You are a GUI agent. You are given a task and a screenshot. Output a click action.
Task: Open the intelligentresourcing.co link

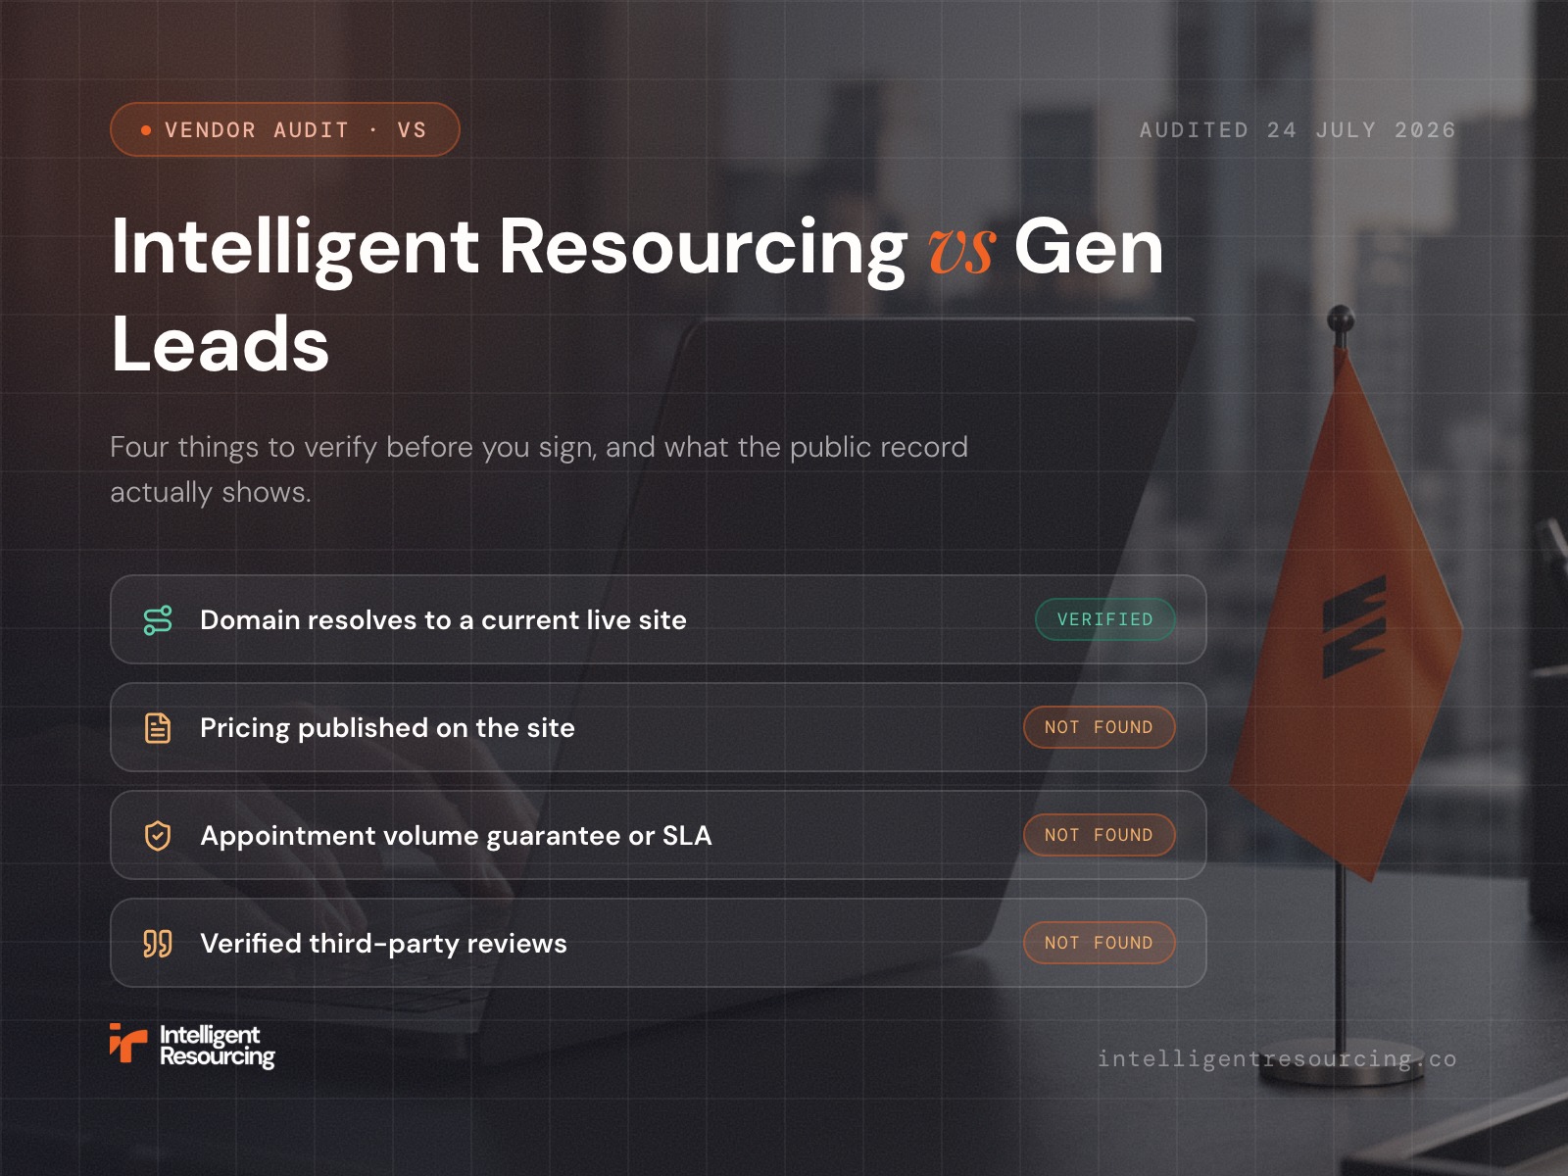(x=1277, y=1058)
